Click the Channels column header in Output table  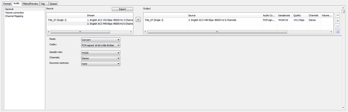(x=314, y=16)
